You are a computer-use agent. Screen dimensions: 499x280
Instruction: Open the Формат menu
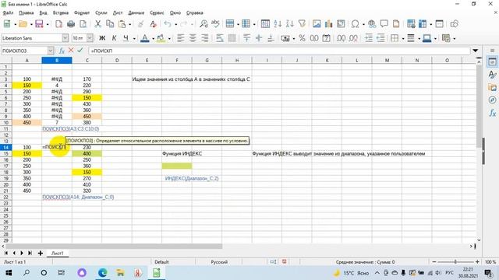tap(82, 12)
